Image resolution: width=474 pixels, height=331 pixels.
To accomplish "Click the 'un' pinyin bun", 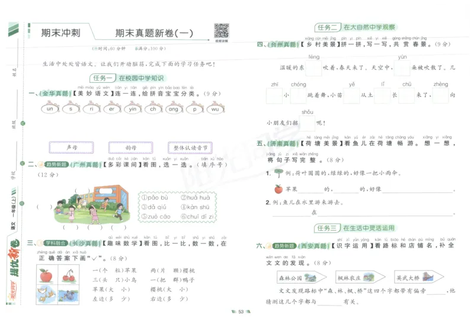I will (x=50, y=108).
